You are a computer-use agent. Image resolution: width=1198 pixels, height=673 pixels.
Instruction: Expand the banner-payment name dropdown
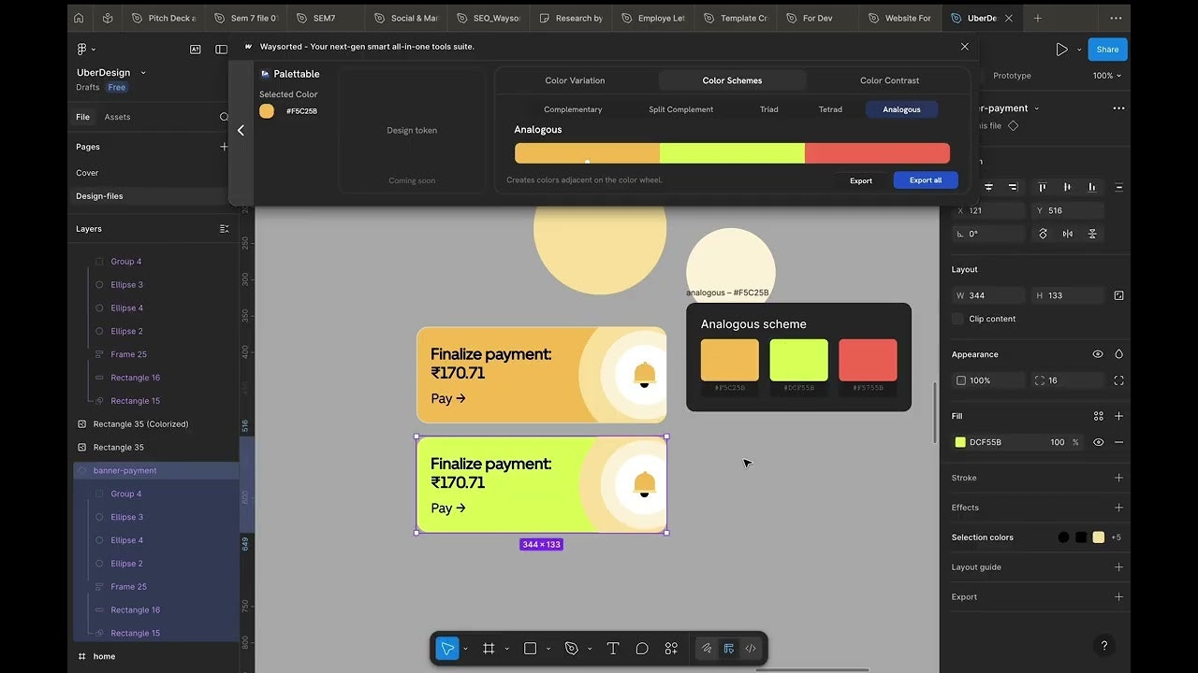tap(1036, 108)
